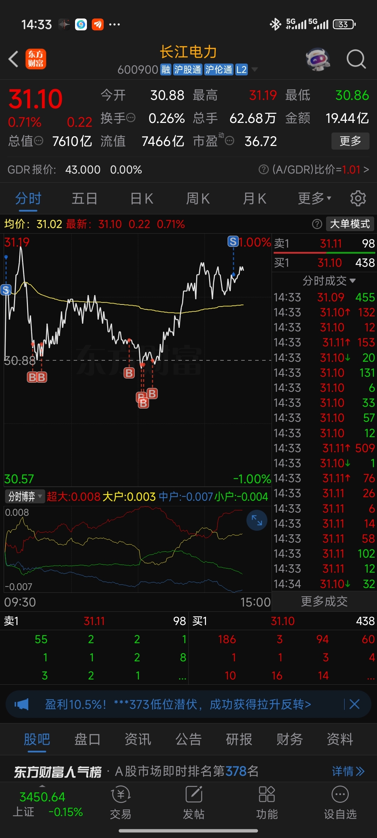
Task: Switch to 分时 chart tab
Action: point(28,198)
